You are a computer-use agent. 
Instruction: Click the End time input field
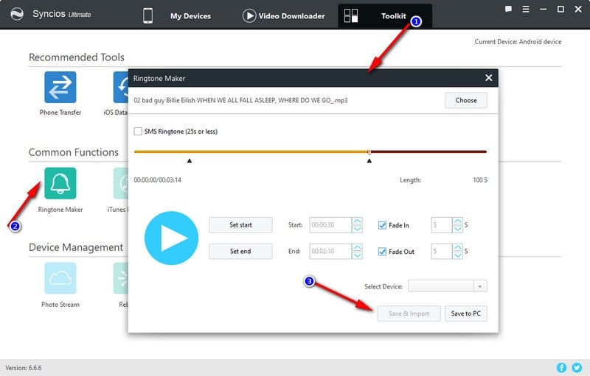330,251
